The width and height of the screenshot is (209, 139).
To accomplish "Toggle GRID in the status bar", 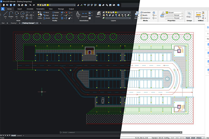I will tap(177, 138).
